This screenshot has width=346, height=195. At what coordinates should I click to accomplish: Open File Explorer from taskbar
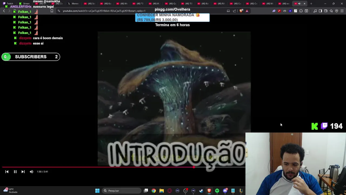pyautogui.click(x=161, y=191)
